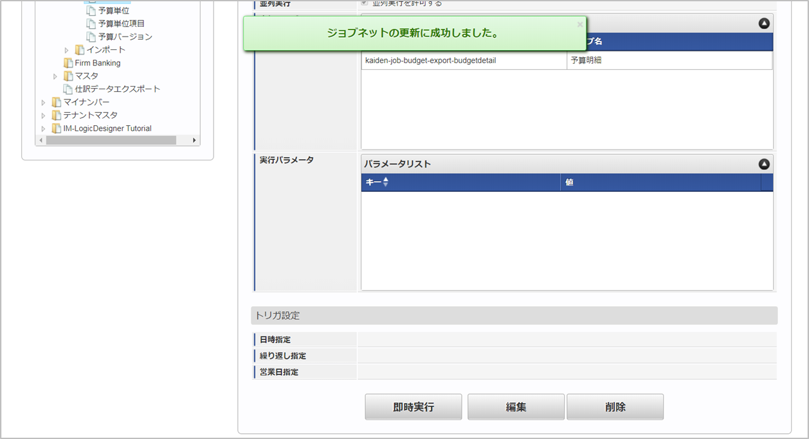Expand the インポート folder in the tree
This screenshot has width=809, height=439.
66,49
